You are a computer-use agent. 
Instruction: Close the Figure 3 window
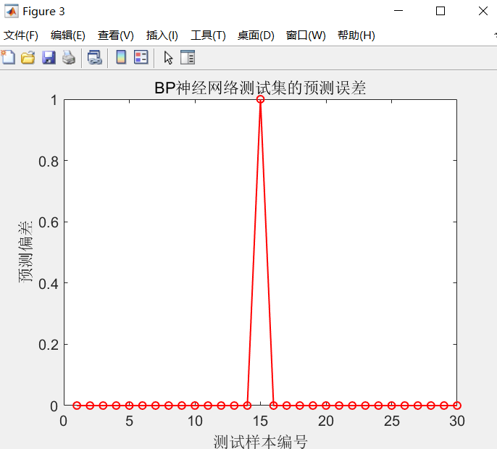[x=483, y=11]
